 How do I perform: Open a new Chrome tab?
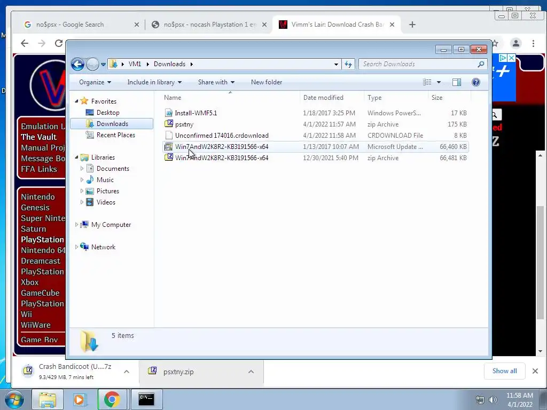[x=412, y=25]
